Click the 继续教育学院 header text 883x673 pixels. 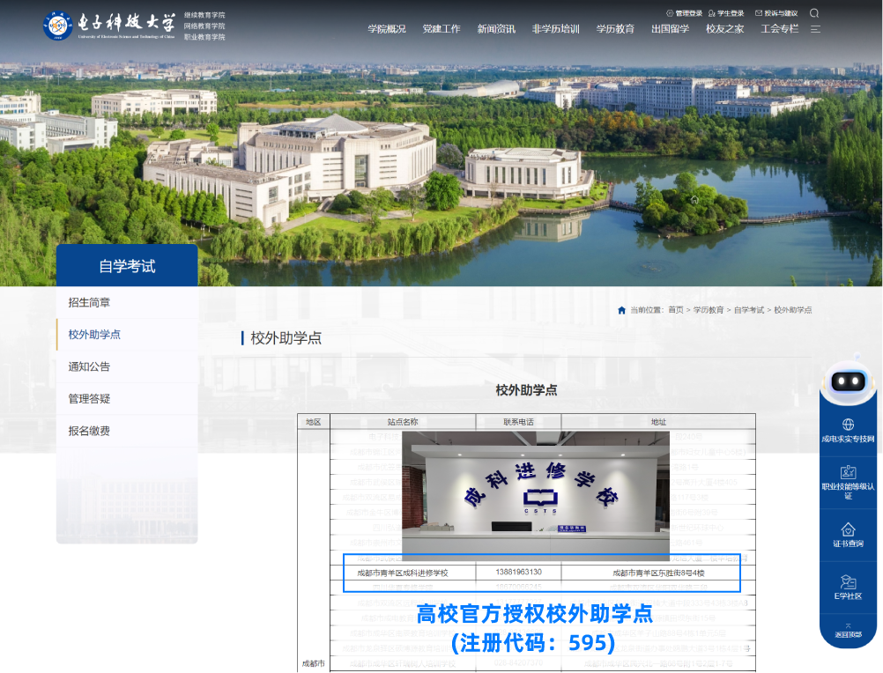point(204,15)
